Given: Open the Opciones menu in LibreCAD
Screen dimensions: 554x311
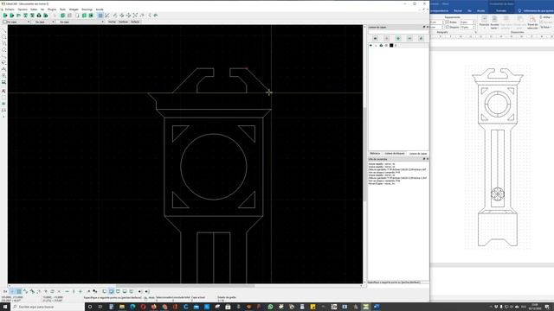Looking at the screenshot, I should [x=23, y=10].
